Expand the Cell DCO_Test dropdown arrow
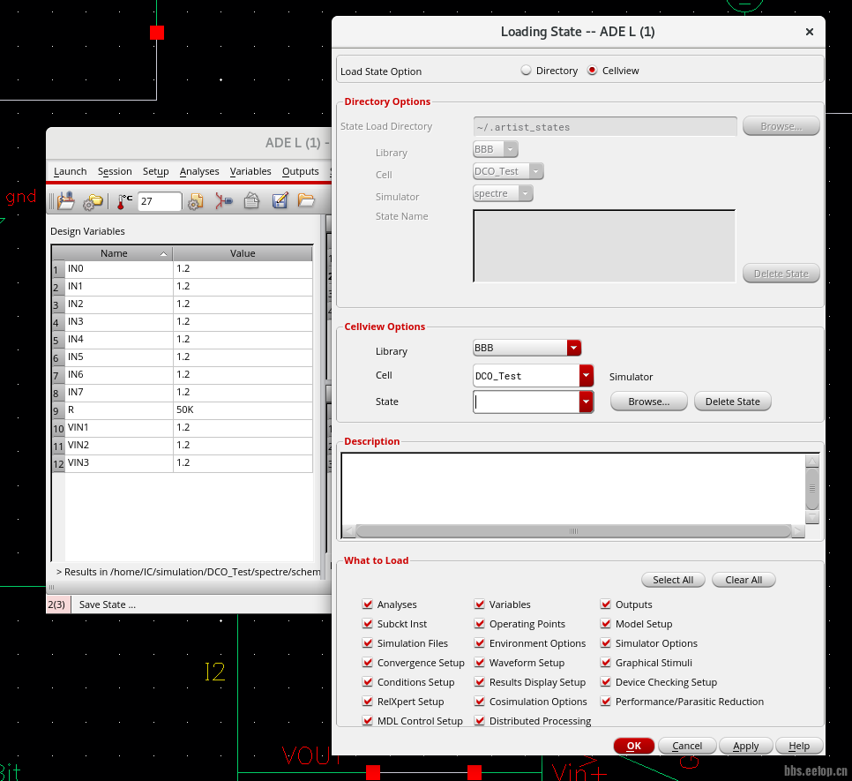The height and width of the screenshot is (781, 852). coord(587,376)
